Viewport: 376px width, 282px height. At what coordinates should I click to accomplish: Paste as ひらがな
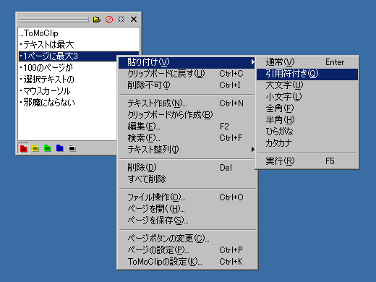(x=307, y=132)
